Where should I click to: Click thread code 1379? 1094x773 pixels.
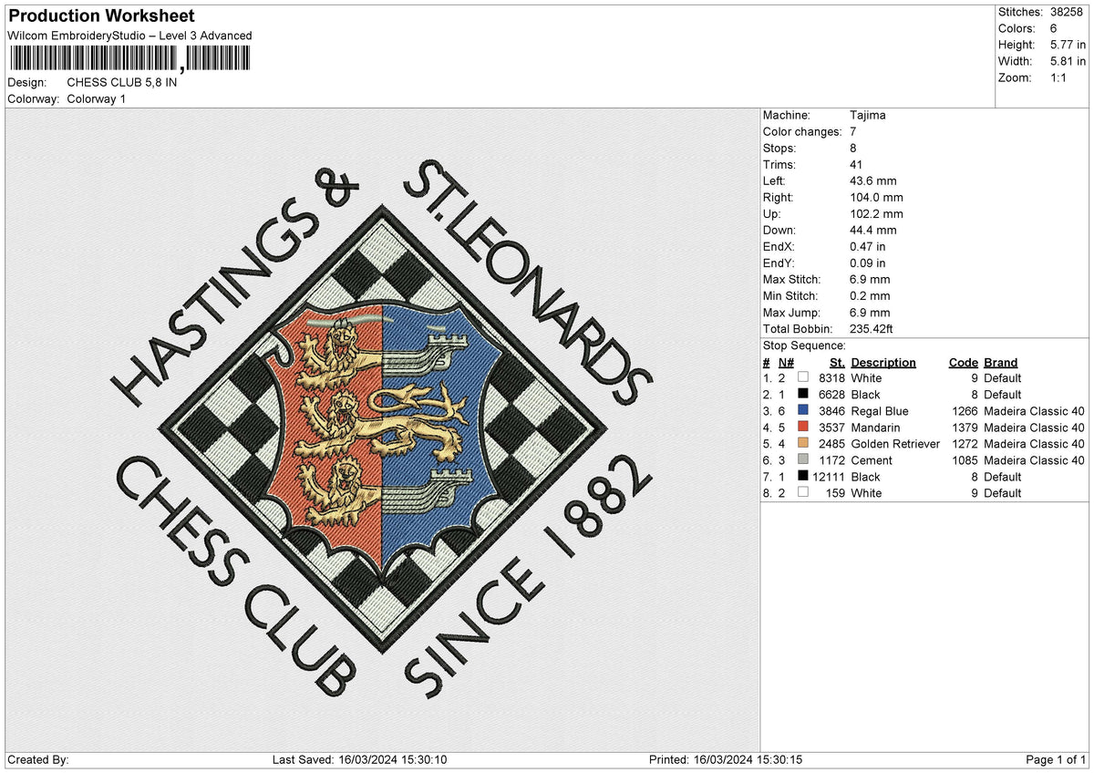pyautogui.click(x=965, y=428)
